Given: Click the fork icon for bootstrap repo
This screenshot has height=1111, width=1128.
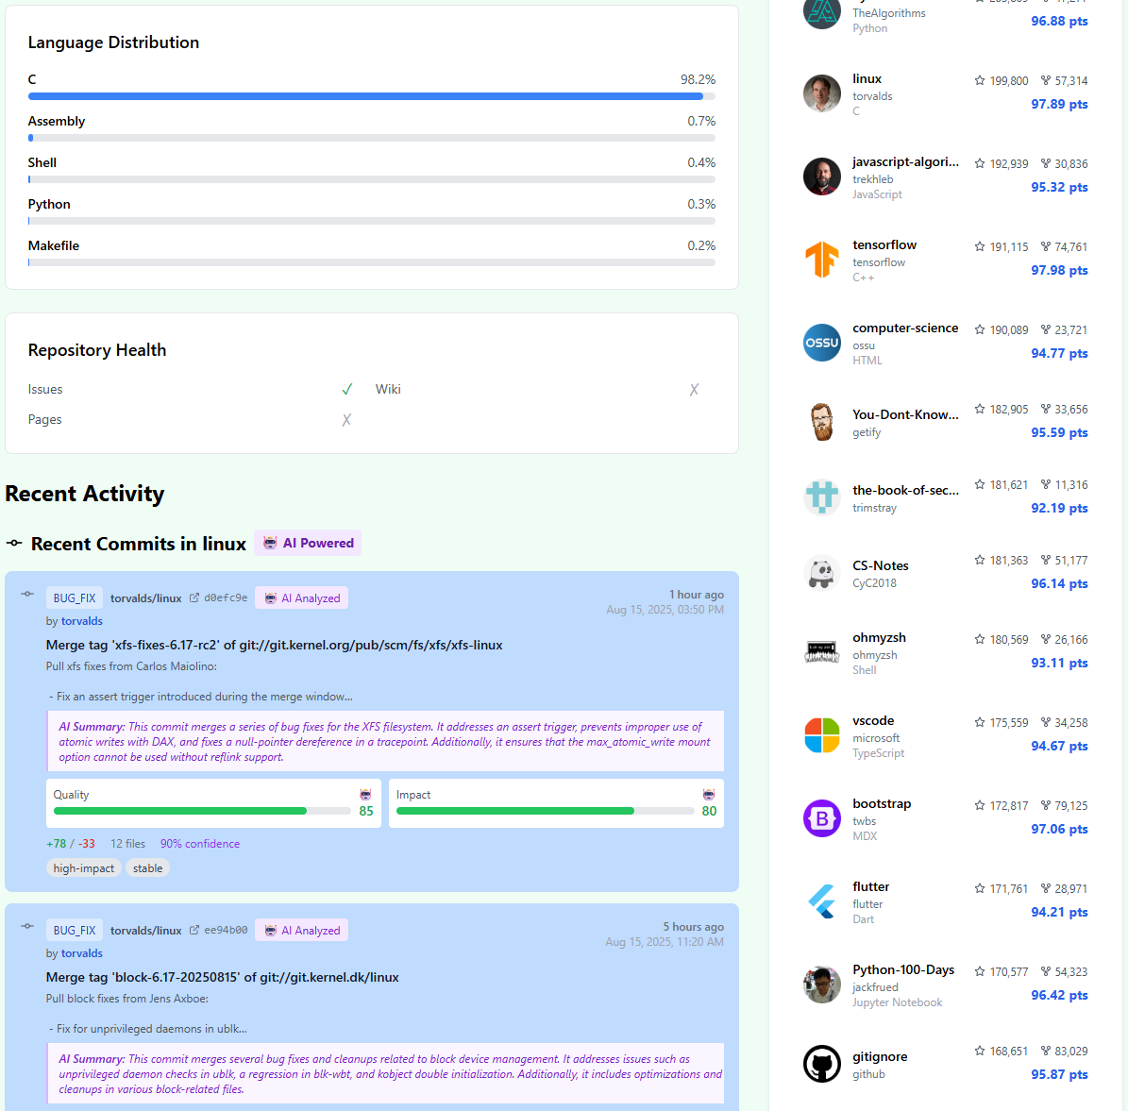Looking at the screenshot, I should [x=1046, y=805].
